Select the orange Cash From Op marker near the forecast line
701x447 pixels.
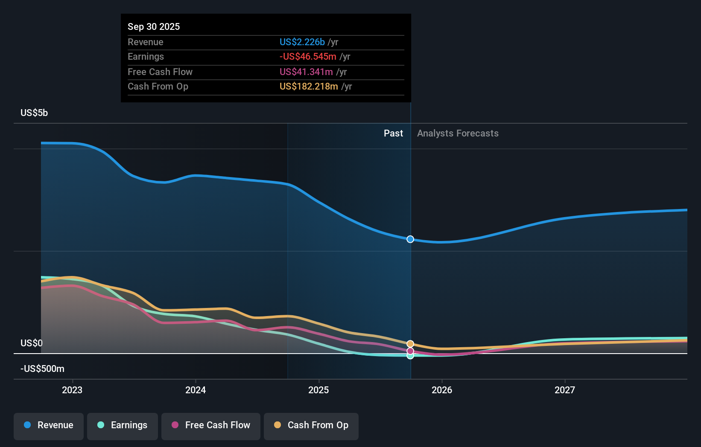click(410, 343)
